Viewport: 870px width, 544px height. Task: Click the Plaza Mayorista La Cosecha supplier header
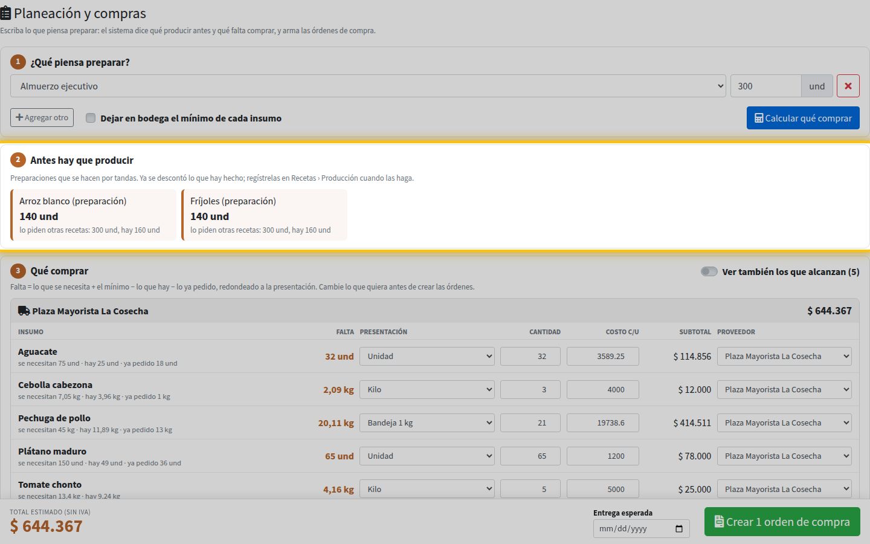pos(434,311)
